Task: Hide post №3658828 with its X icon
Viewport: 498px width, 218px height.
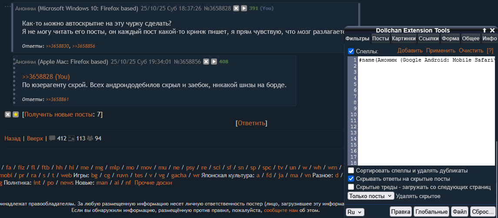Action: (x=236, y=9)
